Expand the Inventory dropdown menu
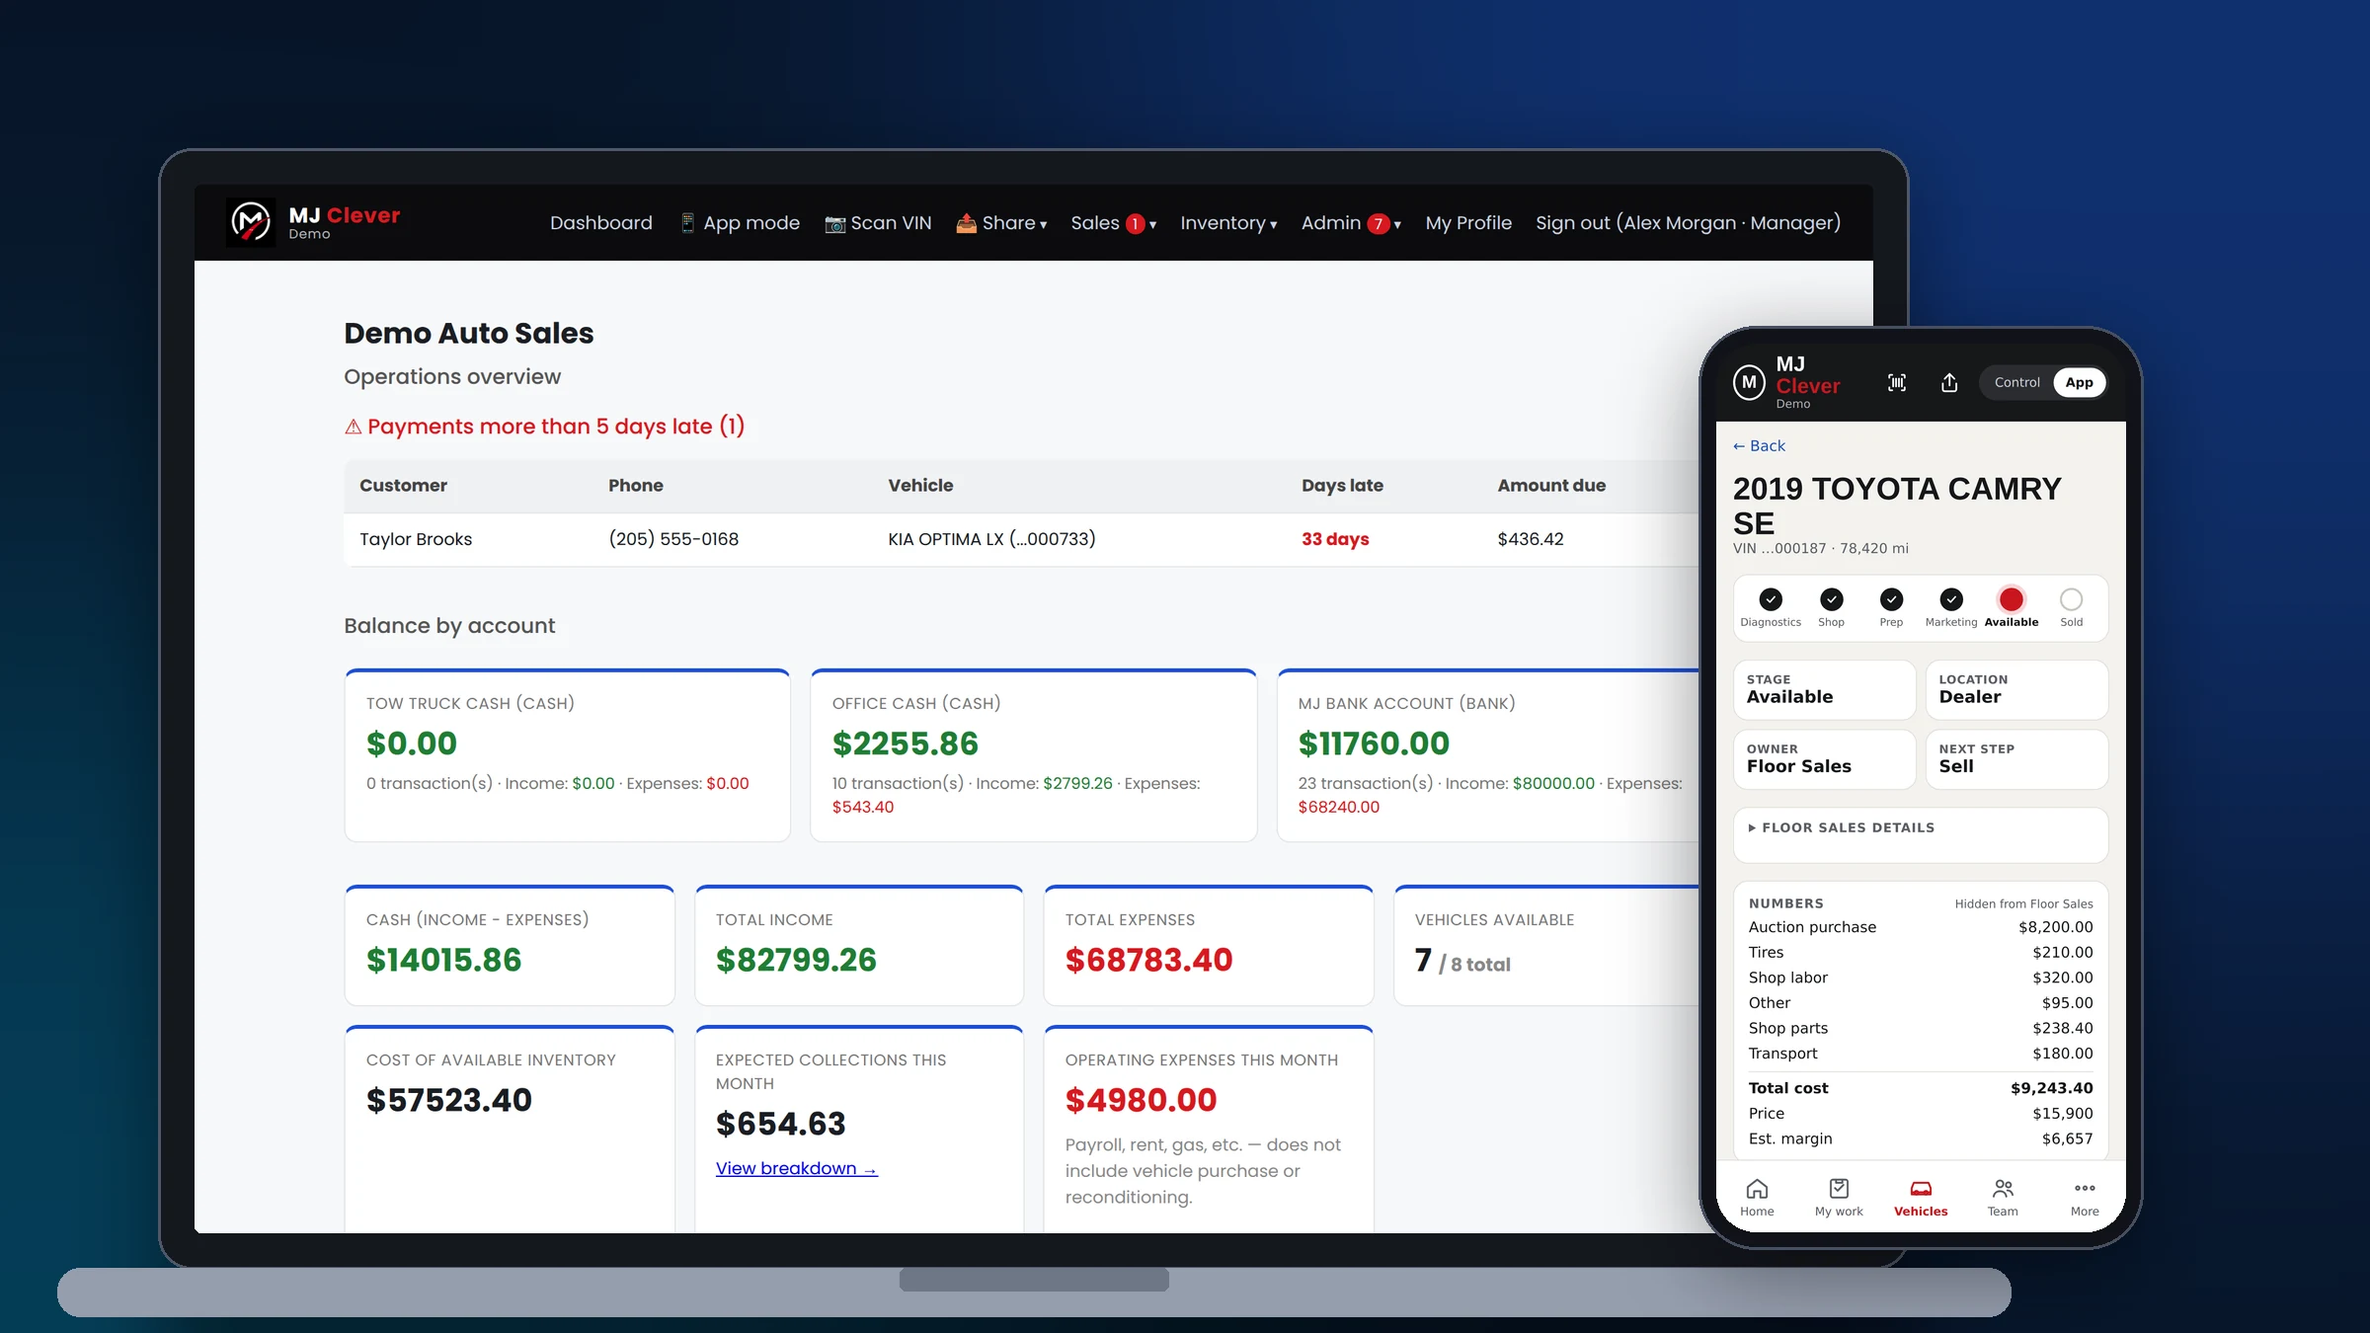 point(1228,223)
